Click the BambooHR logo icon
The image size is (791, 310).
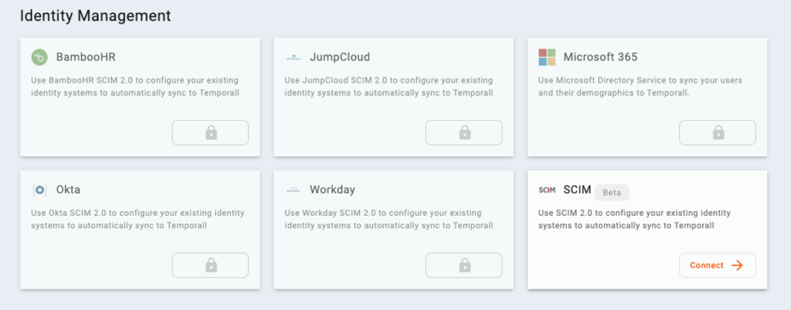(39, 57)
